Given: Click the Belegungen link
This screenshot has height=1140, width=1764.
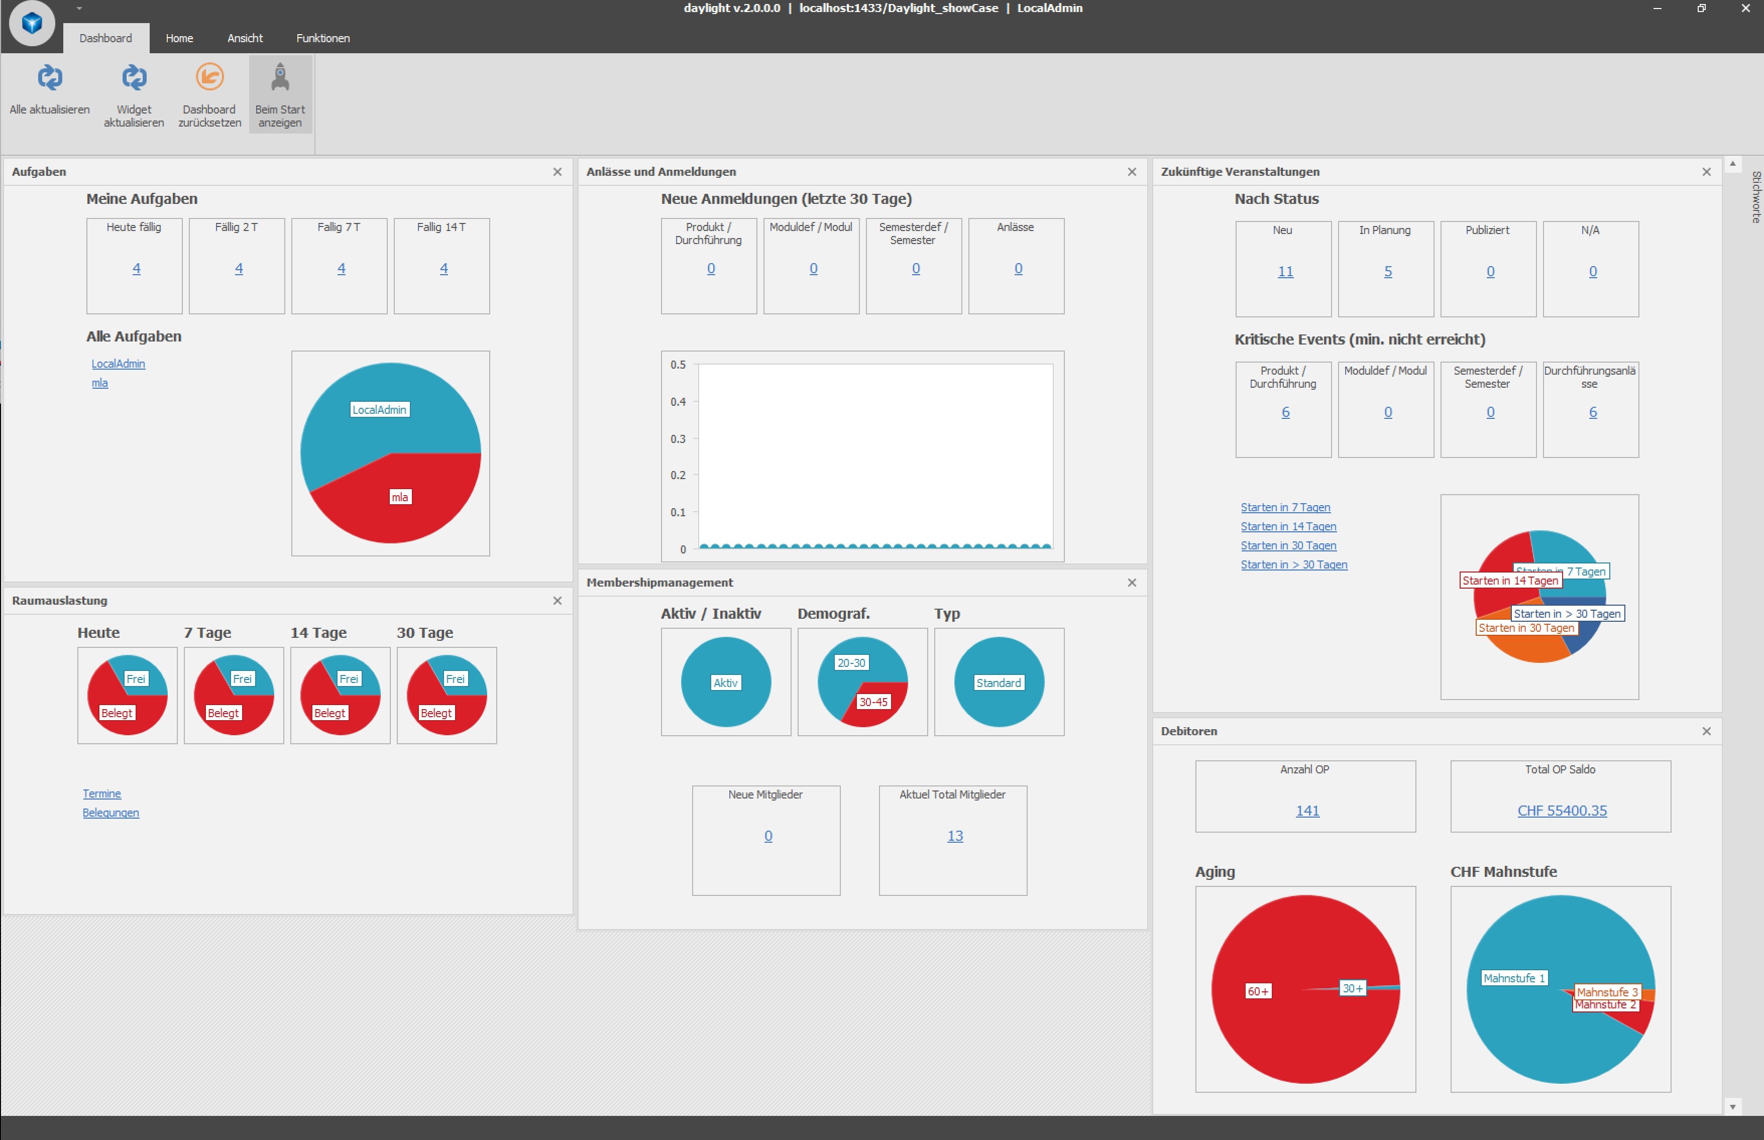Looking at the screenshot, I should [x=111, y=813].
